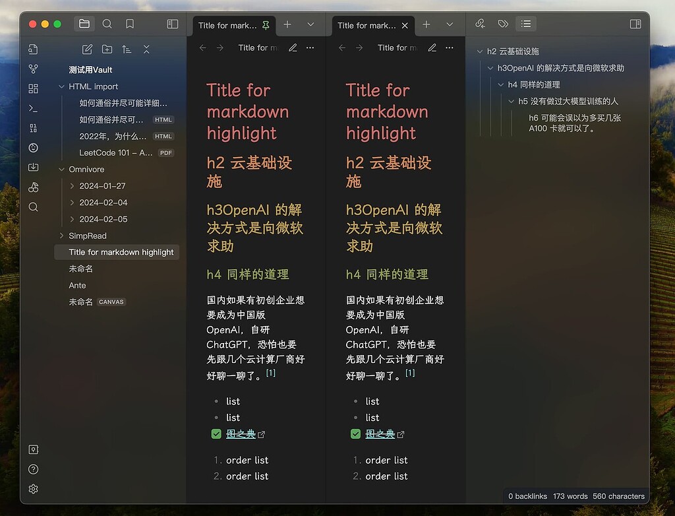Screen dimensions: 675x516
Task: Switch to the second Title for mark tab
Action: [366, 25]
